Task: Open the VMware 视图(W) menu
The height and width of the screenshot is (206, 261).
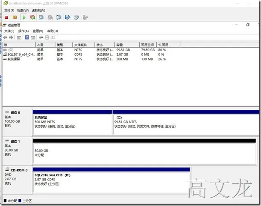Action: point(23,11)
